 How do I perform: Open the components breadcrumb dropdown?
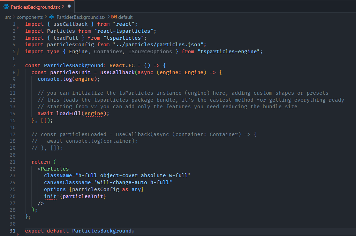30,17
